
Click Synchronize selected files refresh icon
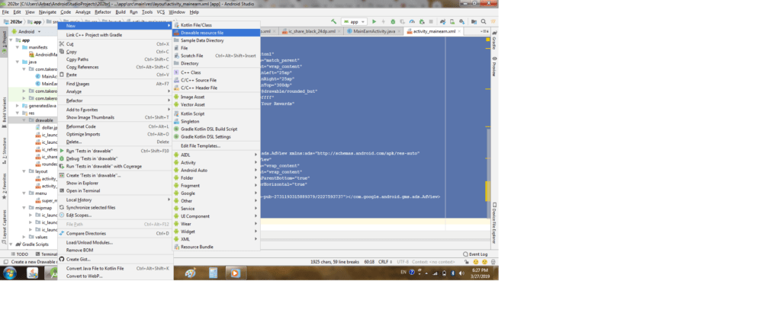coord(62,207)
